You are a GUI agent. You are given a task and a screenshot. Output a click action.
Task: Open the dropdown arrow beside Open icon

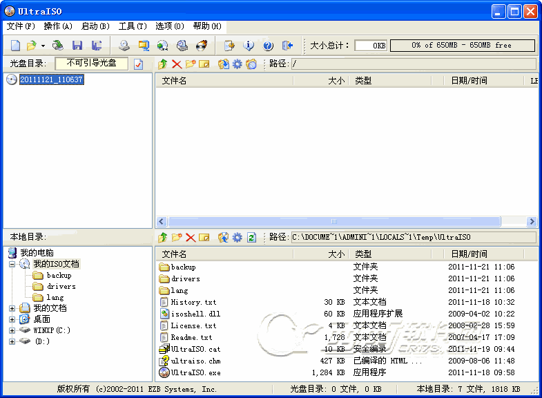pos(43,46)
